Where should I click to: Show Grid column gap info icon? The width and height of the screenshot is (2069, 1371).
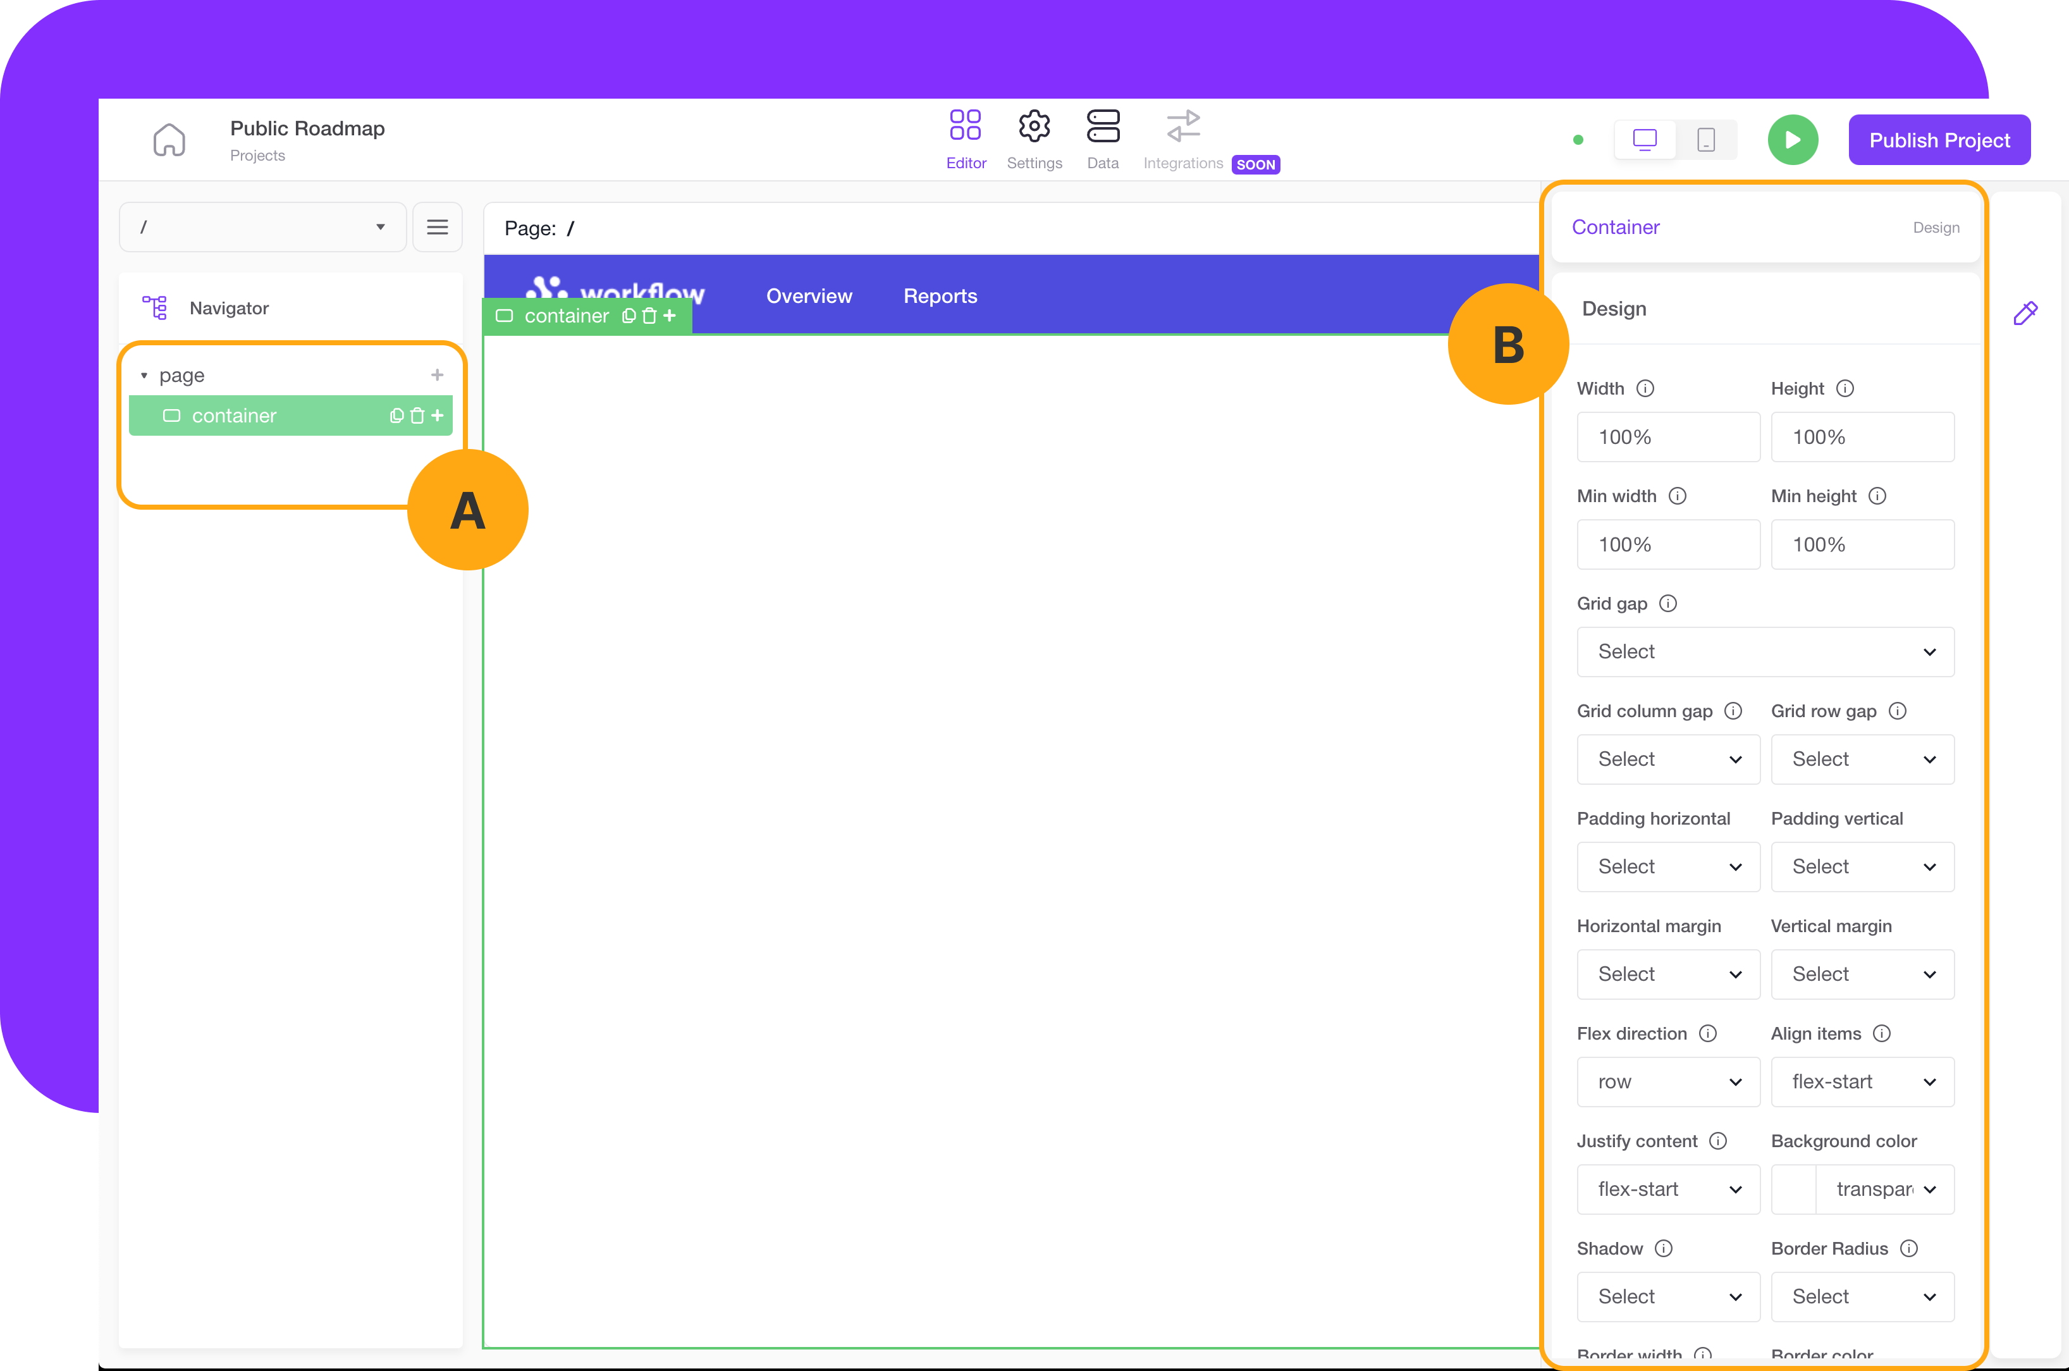click(1733, 711)
